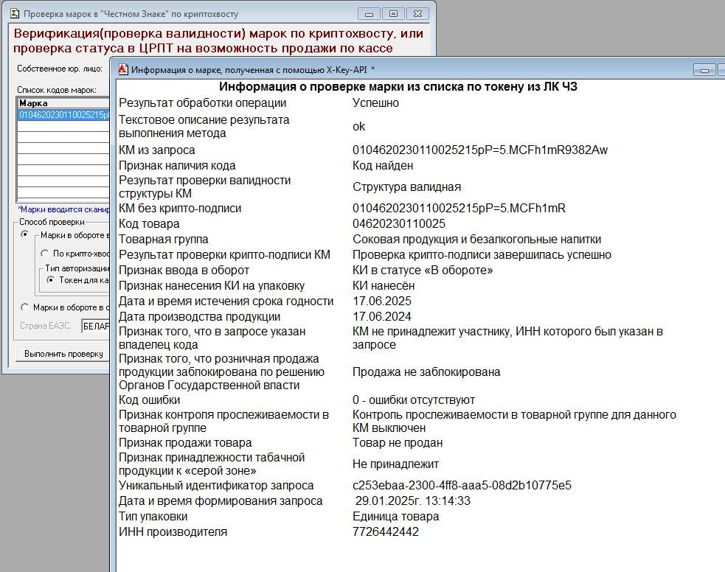Click the label 'Дата производства продукции'
The image size is (725, 572).
[200, 316]
